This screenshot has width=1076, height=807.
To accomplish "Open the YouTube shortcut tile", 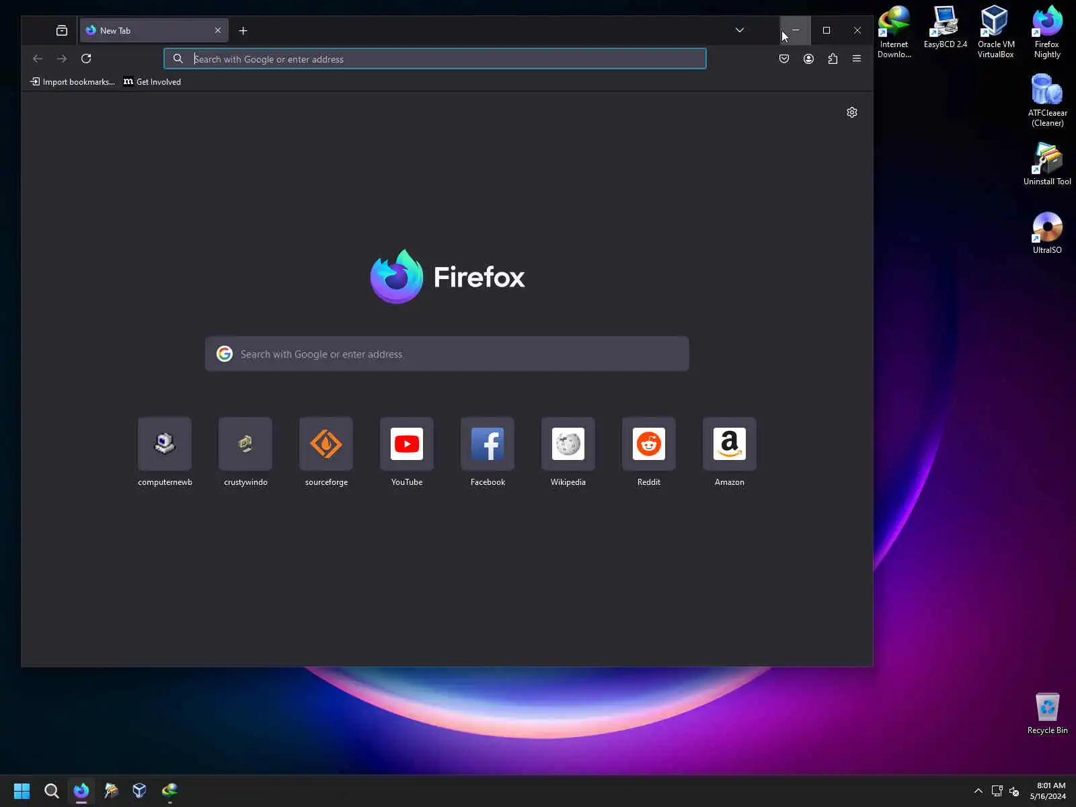I will (407, 452).
